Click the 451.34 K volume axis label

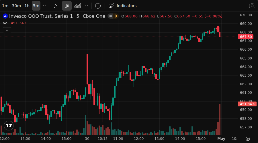[x=247, y=104]
